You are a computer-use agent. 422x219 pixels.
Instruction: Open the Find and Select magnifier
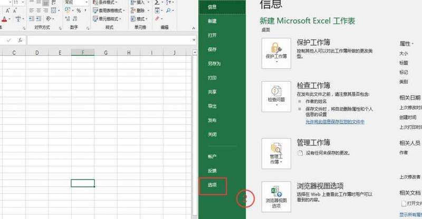pyautogui.click(x=168, y=11)
